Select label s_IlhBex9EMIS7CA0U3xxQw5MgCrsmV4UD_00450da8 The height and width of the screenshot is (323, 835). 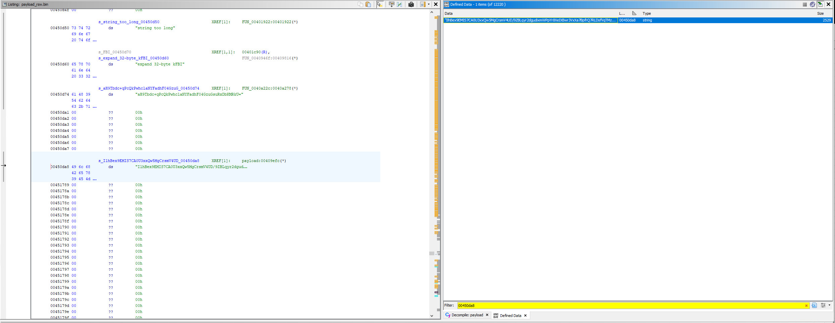149,161
